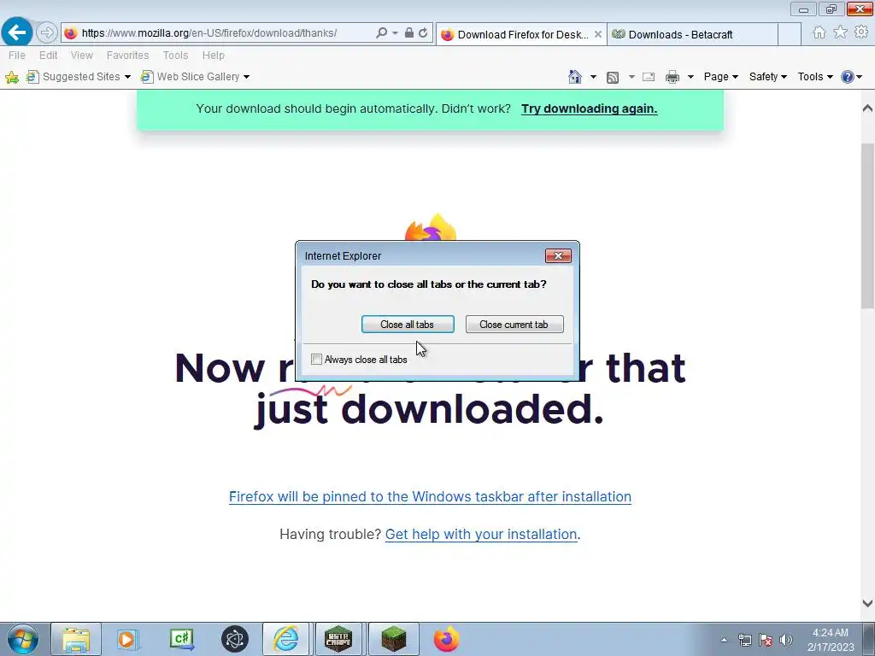Open the Tools menu in the menu bar
The width and height of the screenshot is (875, 656).
click(x=175, y=56)
